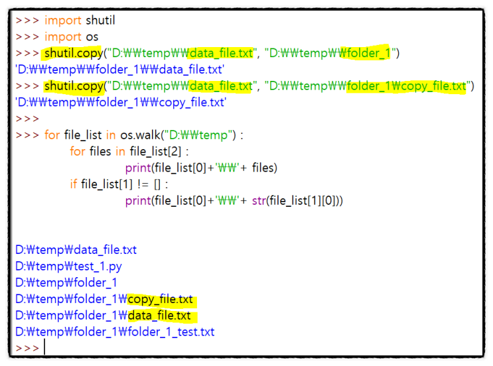The image size is (493, 366).
Task: Click the first print statement line
Action: (201, 168)
